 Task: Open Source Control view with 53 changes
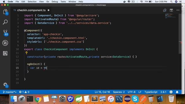(5, 33)
